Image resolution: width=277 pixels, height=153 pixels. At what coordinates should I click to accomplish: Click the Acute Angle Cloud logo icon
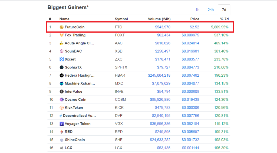point(62,43)
